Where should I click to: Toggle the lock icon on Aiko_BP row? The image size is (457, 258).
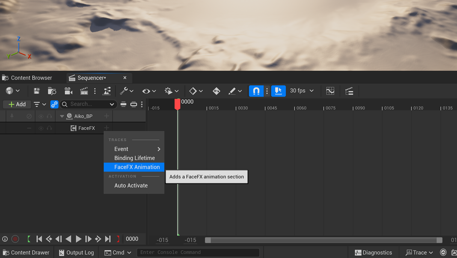coord(29,116)
